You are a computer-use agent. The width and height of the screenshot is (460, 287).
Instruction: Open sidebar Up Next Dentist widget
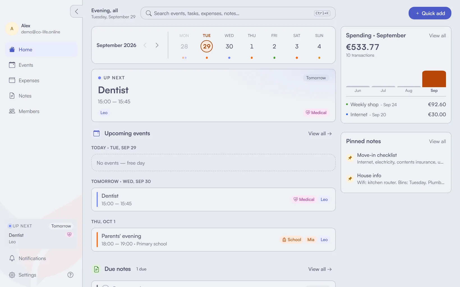41,234
